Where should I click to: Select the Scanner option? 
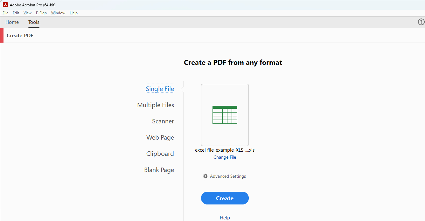pyautogui.click(x=163, y=121)
